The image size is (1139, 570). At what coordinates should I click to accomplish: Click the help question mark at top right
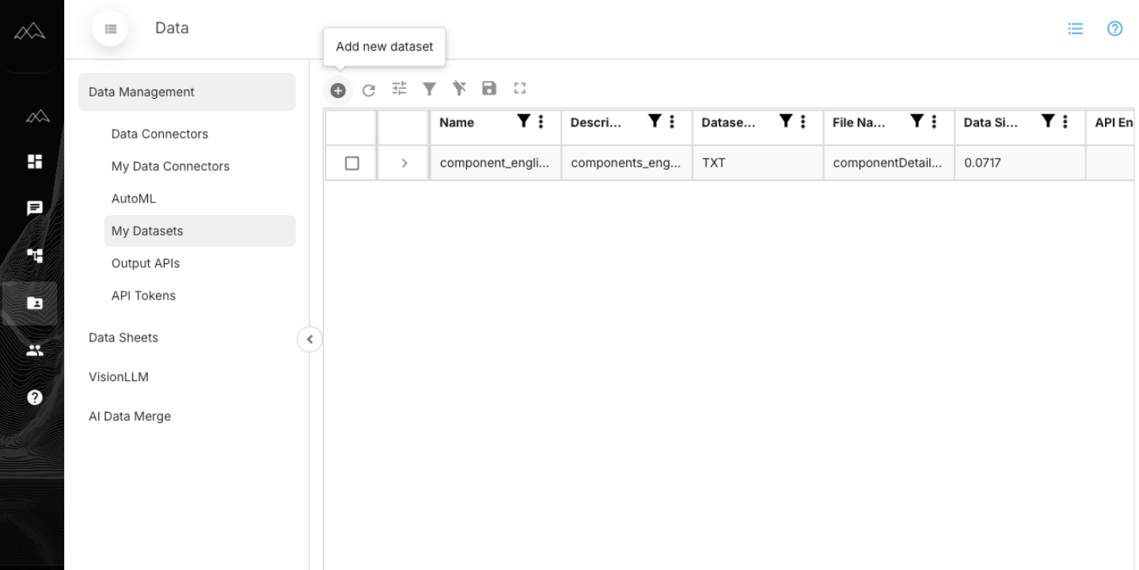(x=1114, y=28)
